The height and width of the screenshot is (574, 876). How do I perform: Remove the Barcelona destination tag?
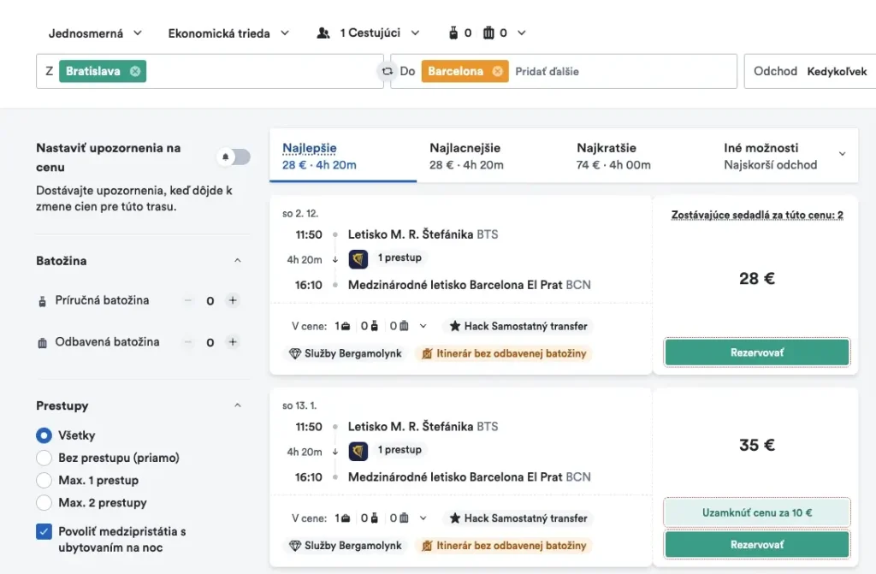(497, 72)
